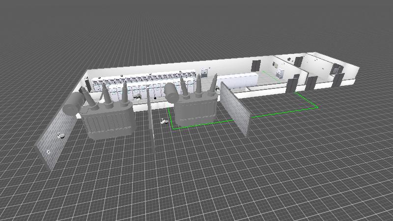Select the brick firewall beside the right transformer

(x=235, y=108)
